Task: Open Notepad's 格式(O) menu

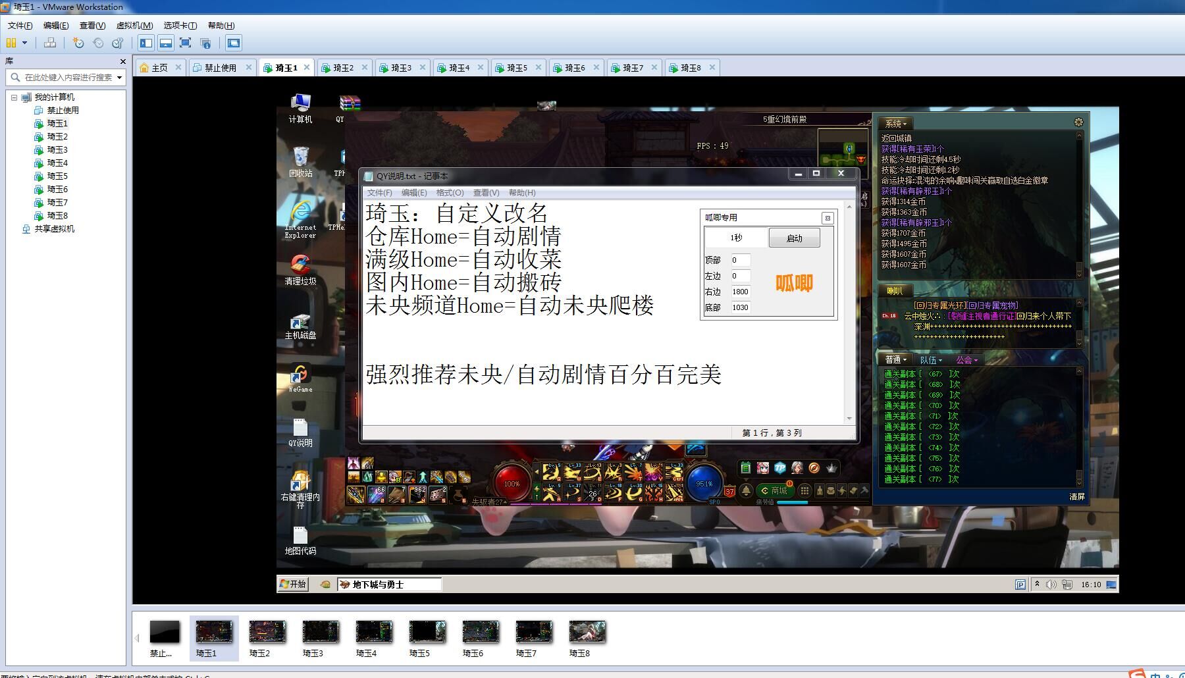Action: point(450,193)
